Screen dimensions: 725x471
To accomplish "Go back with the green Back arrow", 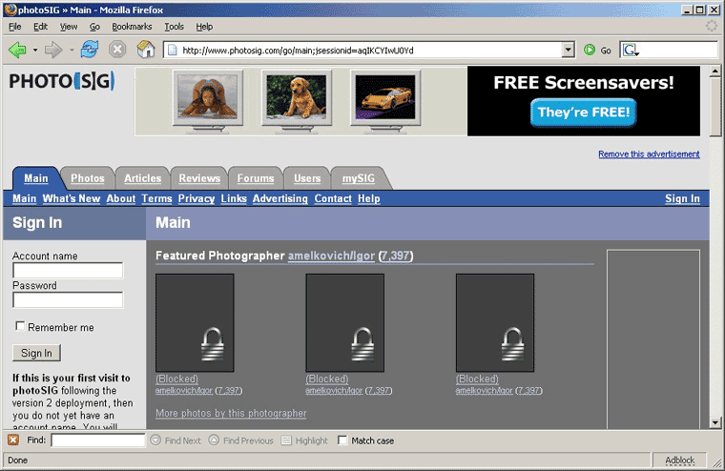I will 17,50.
